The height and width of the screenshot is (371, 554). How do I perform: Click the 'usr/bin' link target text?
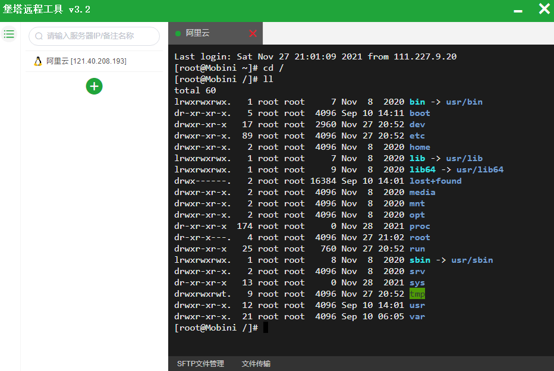(464, 102)
